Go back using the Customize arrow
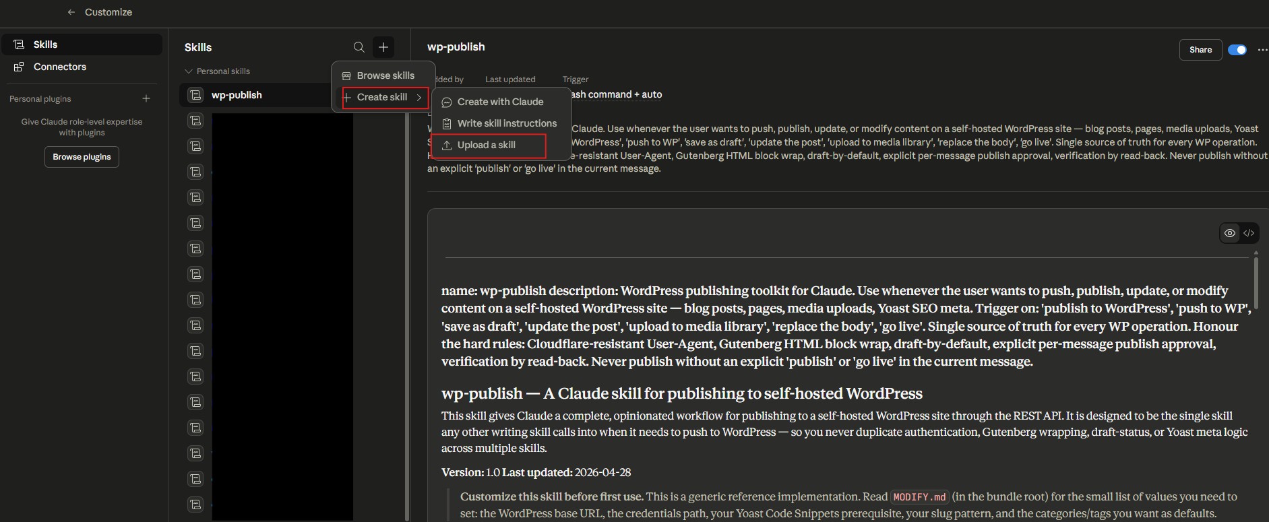This screenshot has height=522, width=1269. click(x=71, y=12)
